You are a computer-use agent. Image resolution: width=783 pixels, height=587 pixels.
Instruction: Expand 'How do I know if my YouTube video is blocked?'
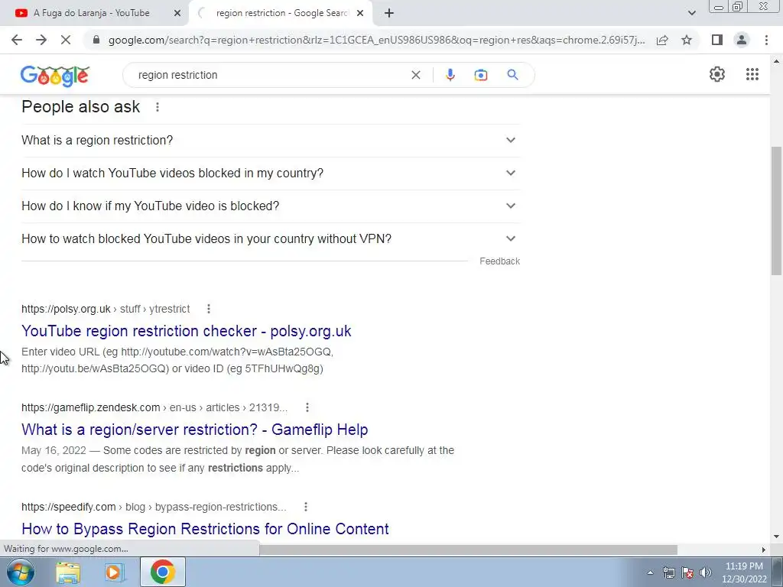[x=271, y=206]
